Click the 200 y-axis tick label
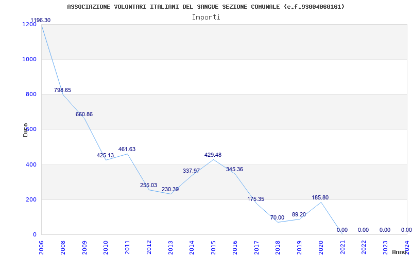 pos(31,199)
